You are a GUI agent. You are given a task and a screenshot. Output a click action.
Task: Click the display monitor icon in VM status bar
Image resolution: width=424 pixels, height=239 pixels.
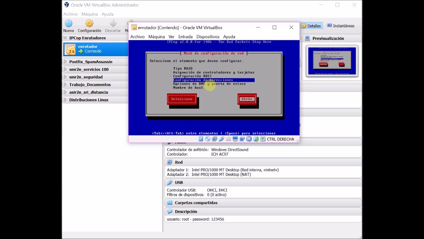click(x=235, y=139)
